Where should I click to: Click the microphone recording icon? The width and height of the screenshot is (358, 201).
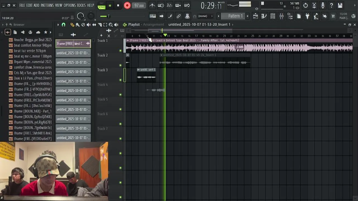tap(323, 5)
